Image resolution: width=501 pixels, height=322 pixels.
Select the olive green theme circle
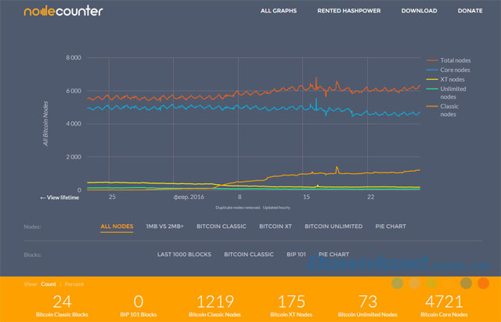coord(397,284)
